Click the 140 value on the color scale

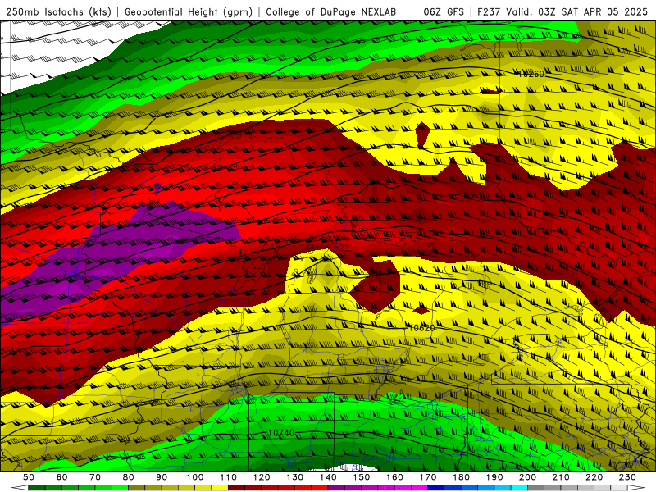[x=328, y=477]
